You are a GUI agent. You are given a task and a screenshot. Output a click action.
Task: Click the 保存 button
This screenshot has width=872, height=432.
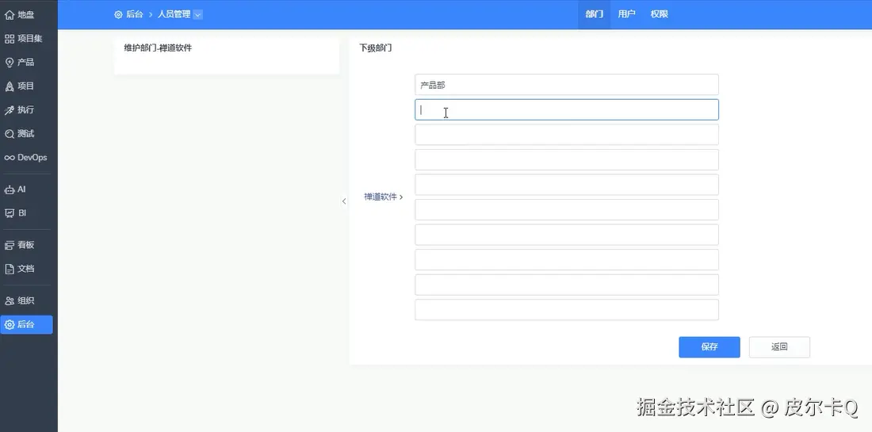pyautogui.click(x=709, y=347)
